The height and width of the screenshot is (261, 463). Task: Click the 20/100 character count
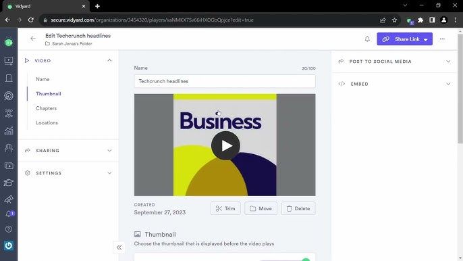click(x=308, y=68)
